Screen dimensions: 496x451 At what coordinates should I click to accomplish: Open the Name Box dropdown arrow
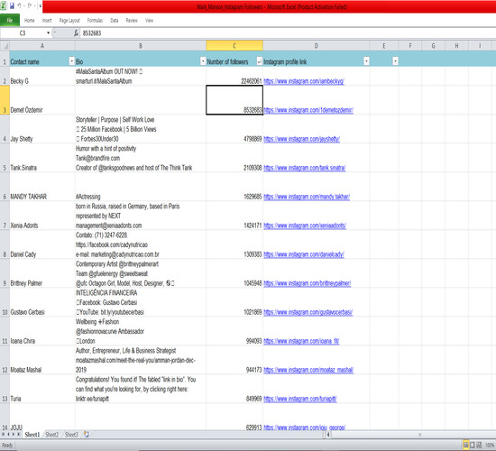[x=48, y=32]
